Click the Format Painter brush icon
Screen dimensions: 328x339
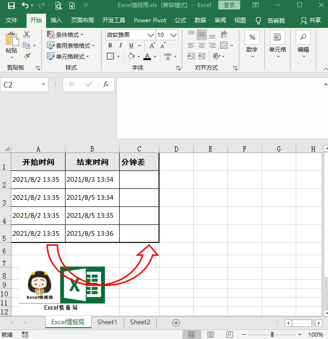click(27, 56)
